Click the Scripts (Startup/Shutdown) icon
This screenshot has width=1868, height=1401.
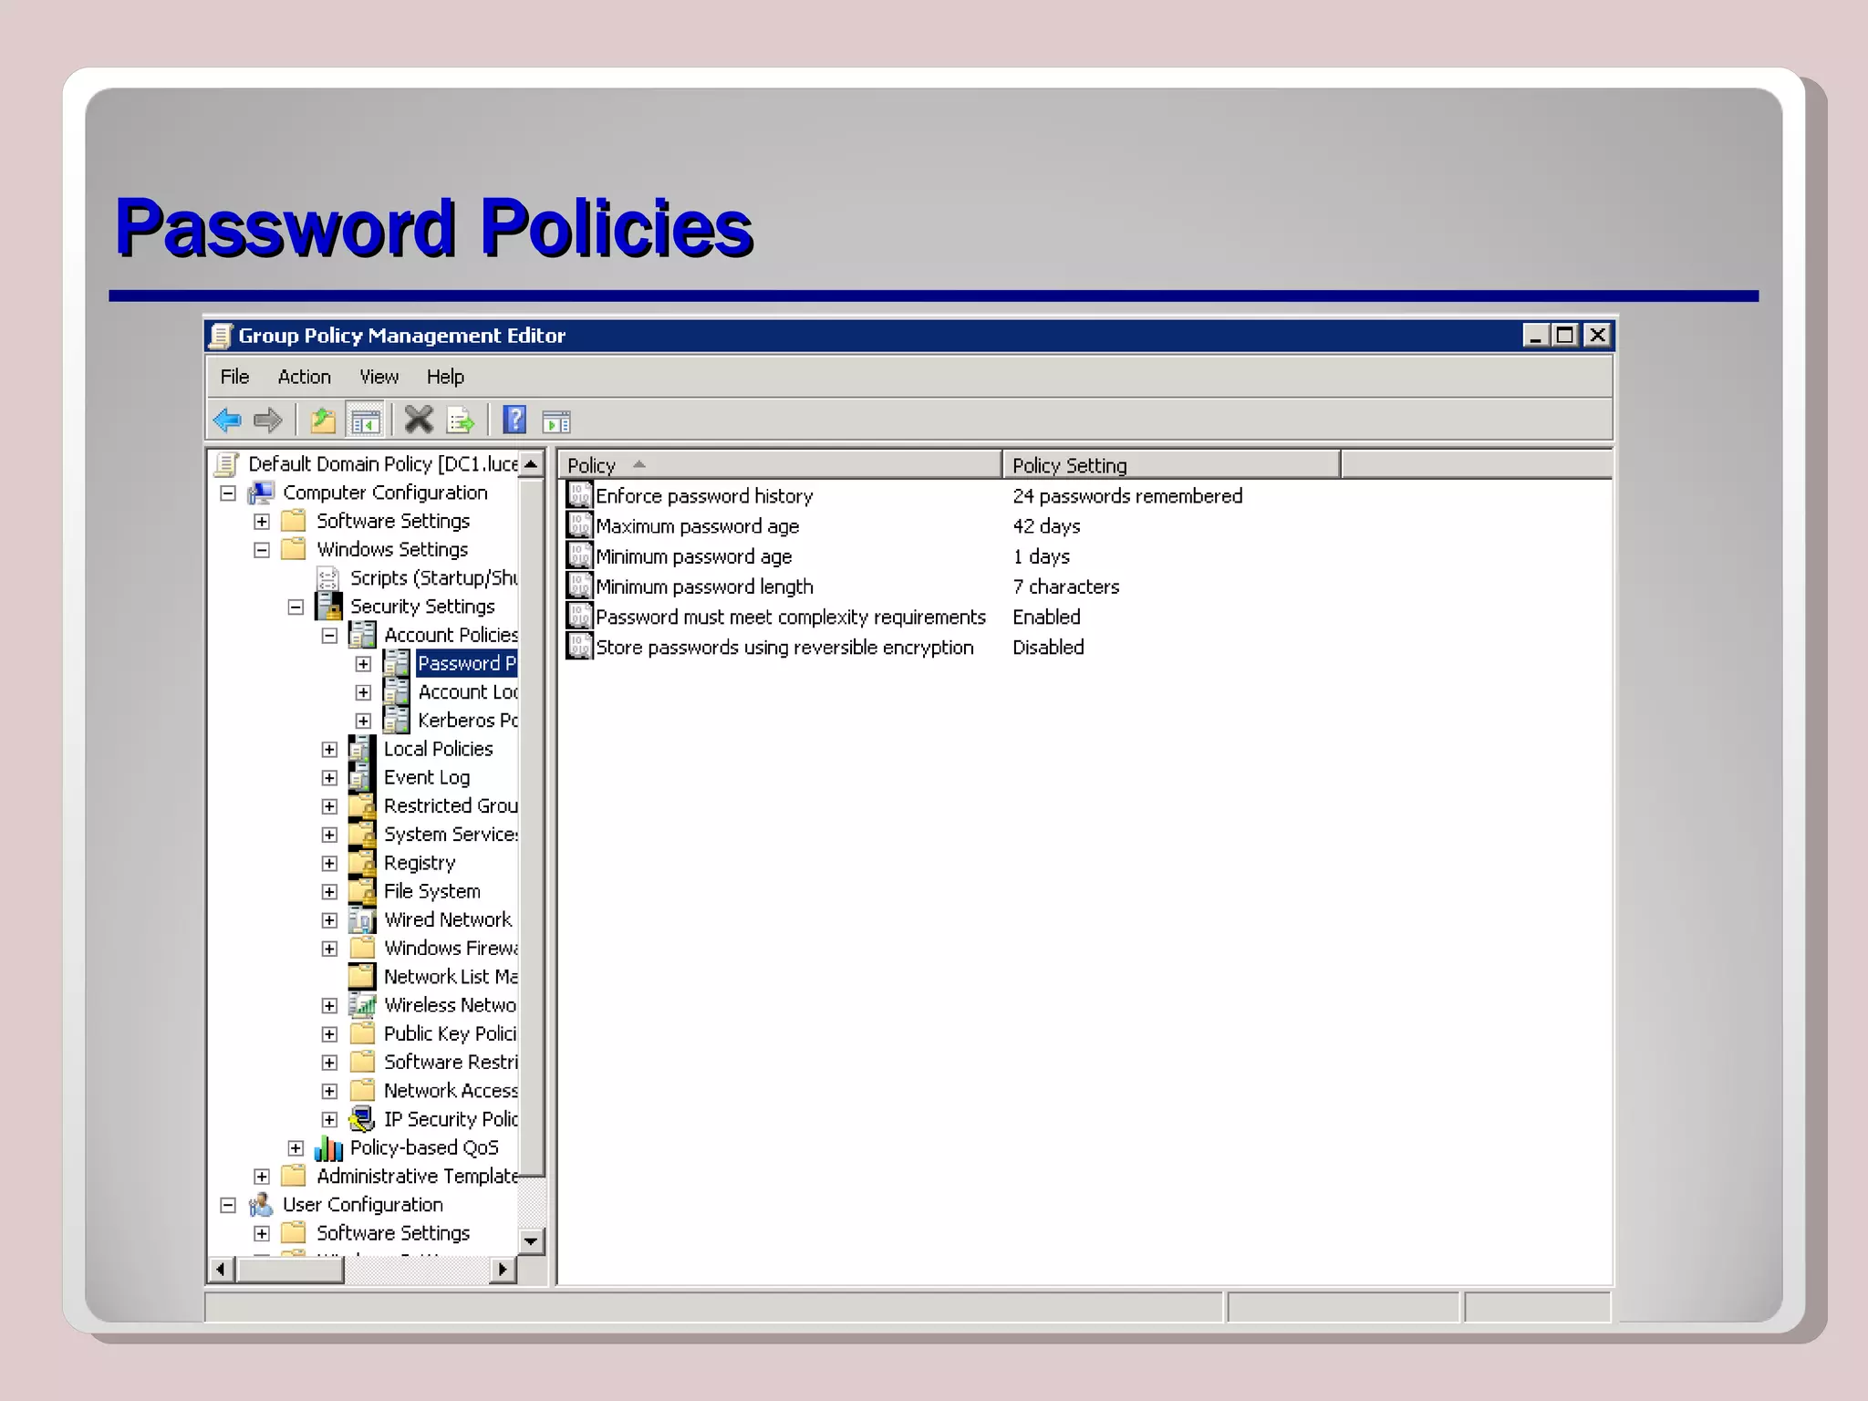327,578
